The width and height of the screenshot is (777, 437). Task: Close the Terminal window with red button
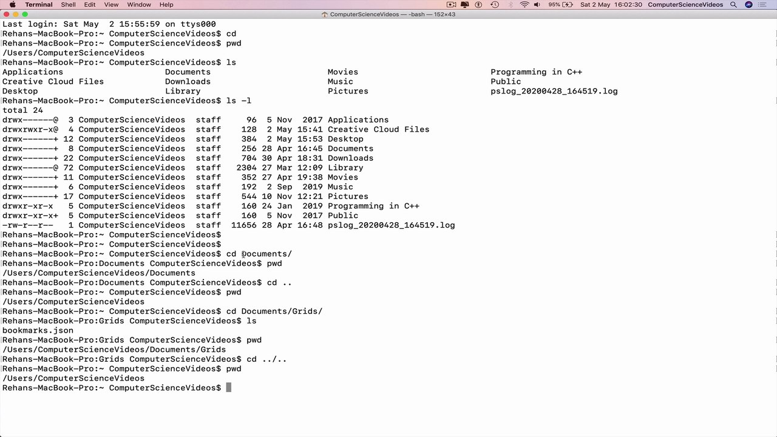pos(5,14)
